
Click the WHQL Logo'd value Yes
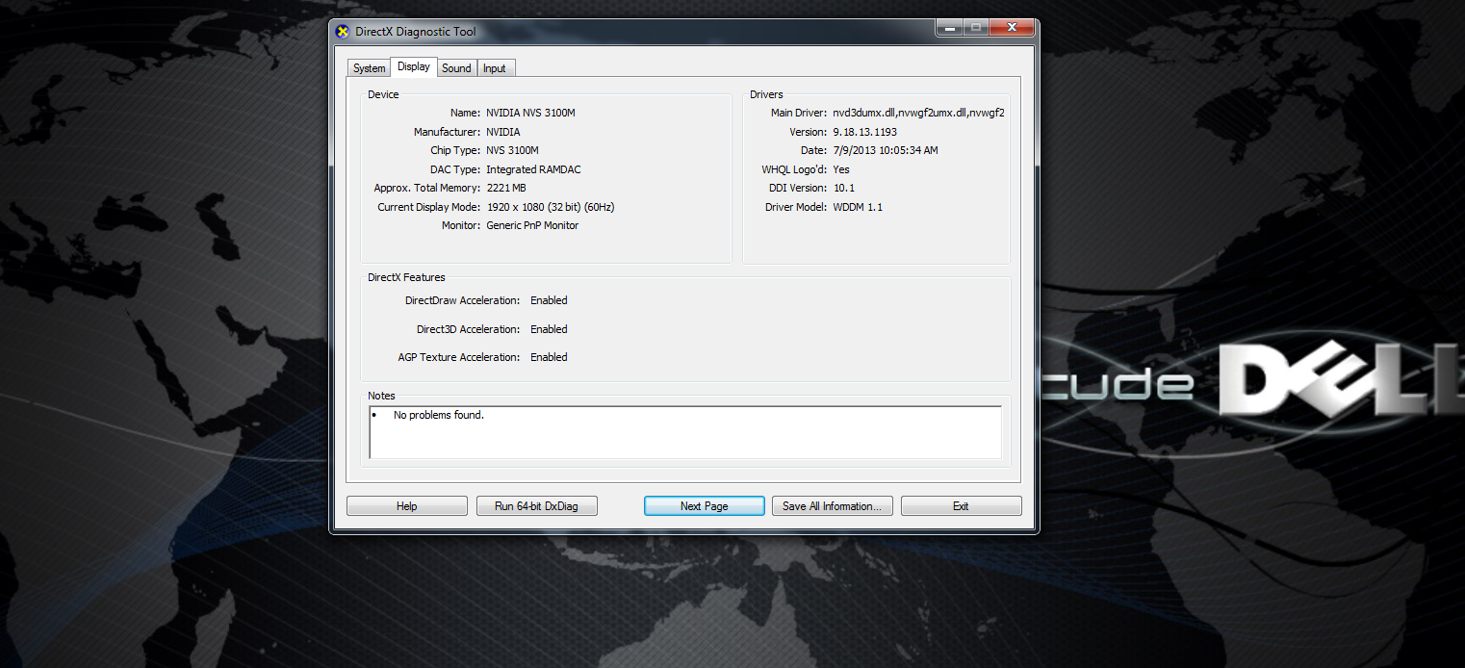coord(841,169)
